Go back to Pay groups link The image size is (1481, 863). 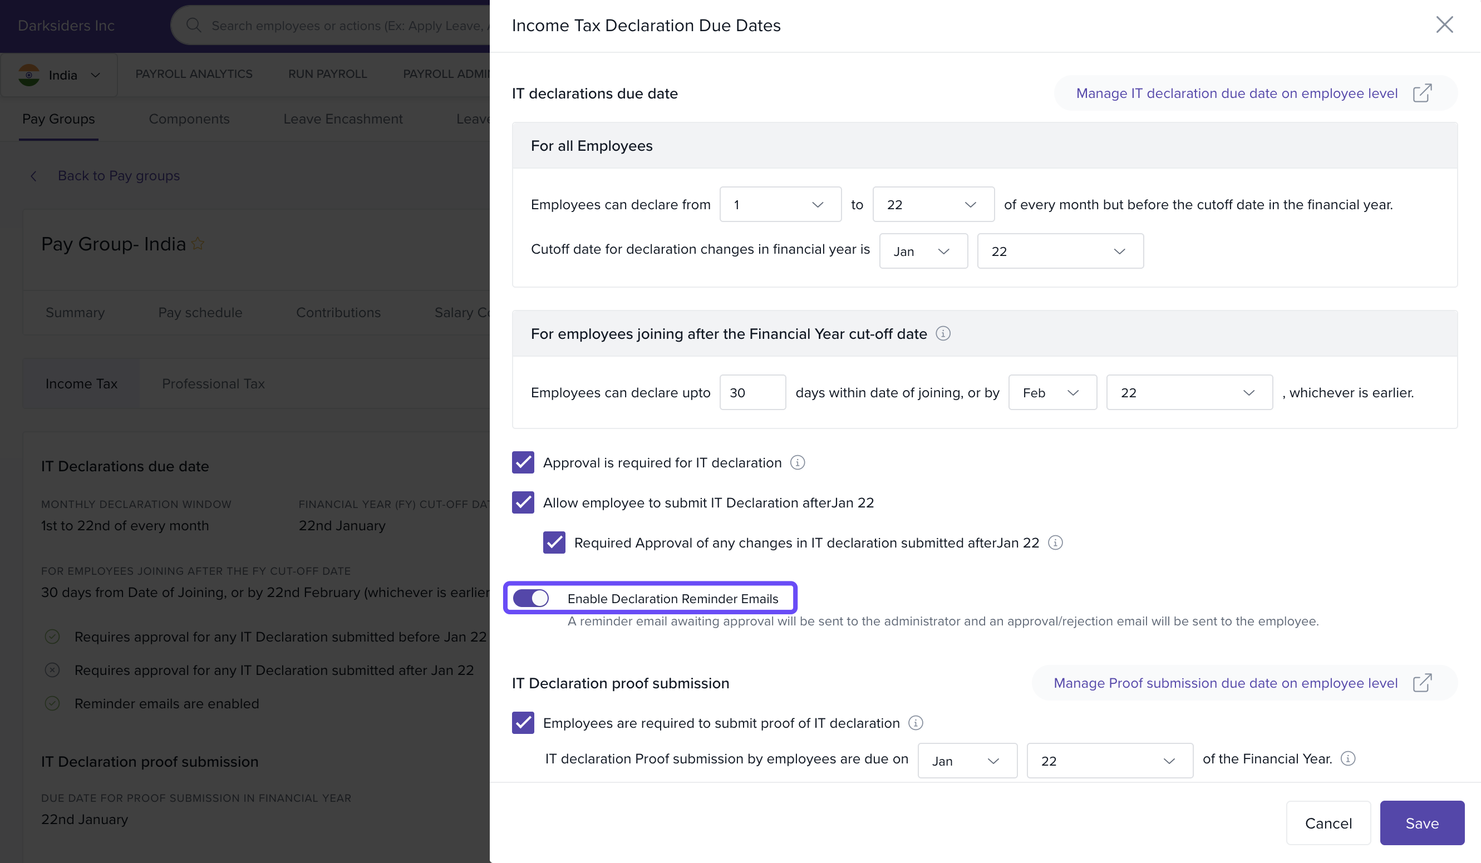tap(118, 176)
